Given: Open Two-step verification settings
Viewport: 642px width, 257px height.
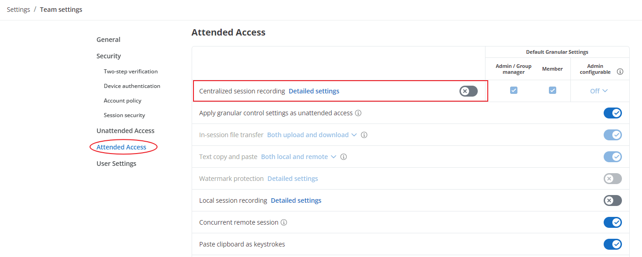Looking at the screenshot, I should pos(130,72).
